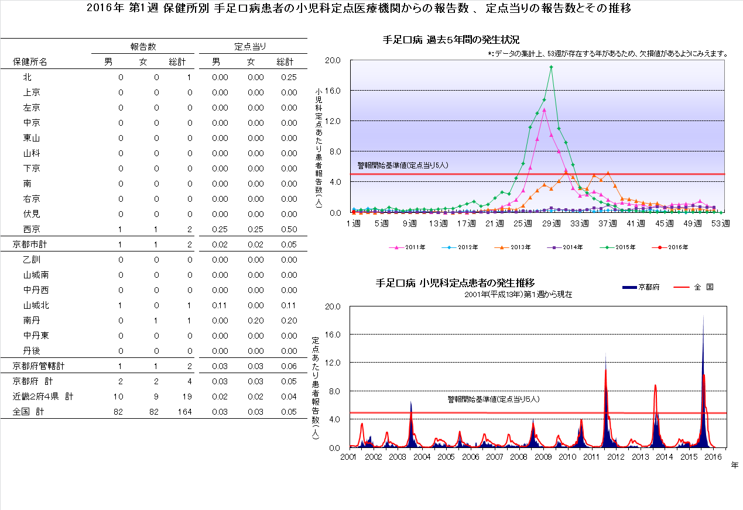
Task: Select the 東山 row label
Action: tap(32, 138)
